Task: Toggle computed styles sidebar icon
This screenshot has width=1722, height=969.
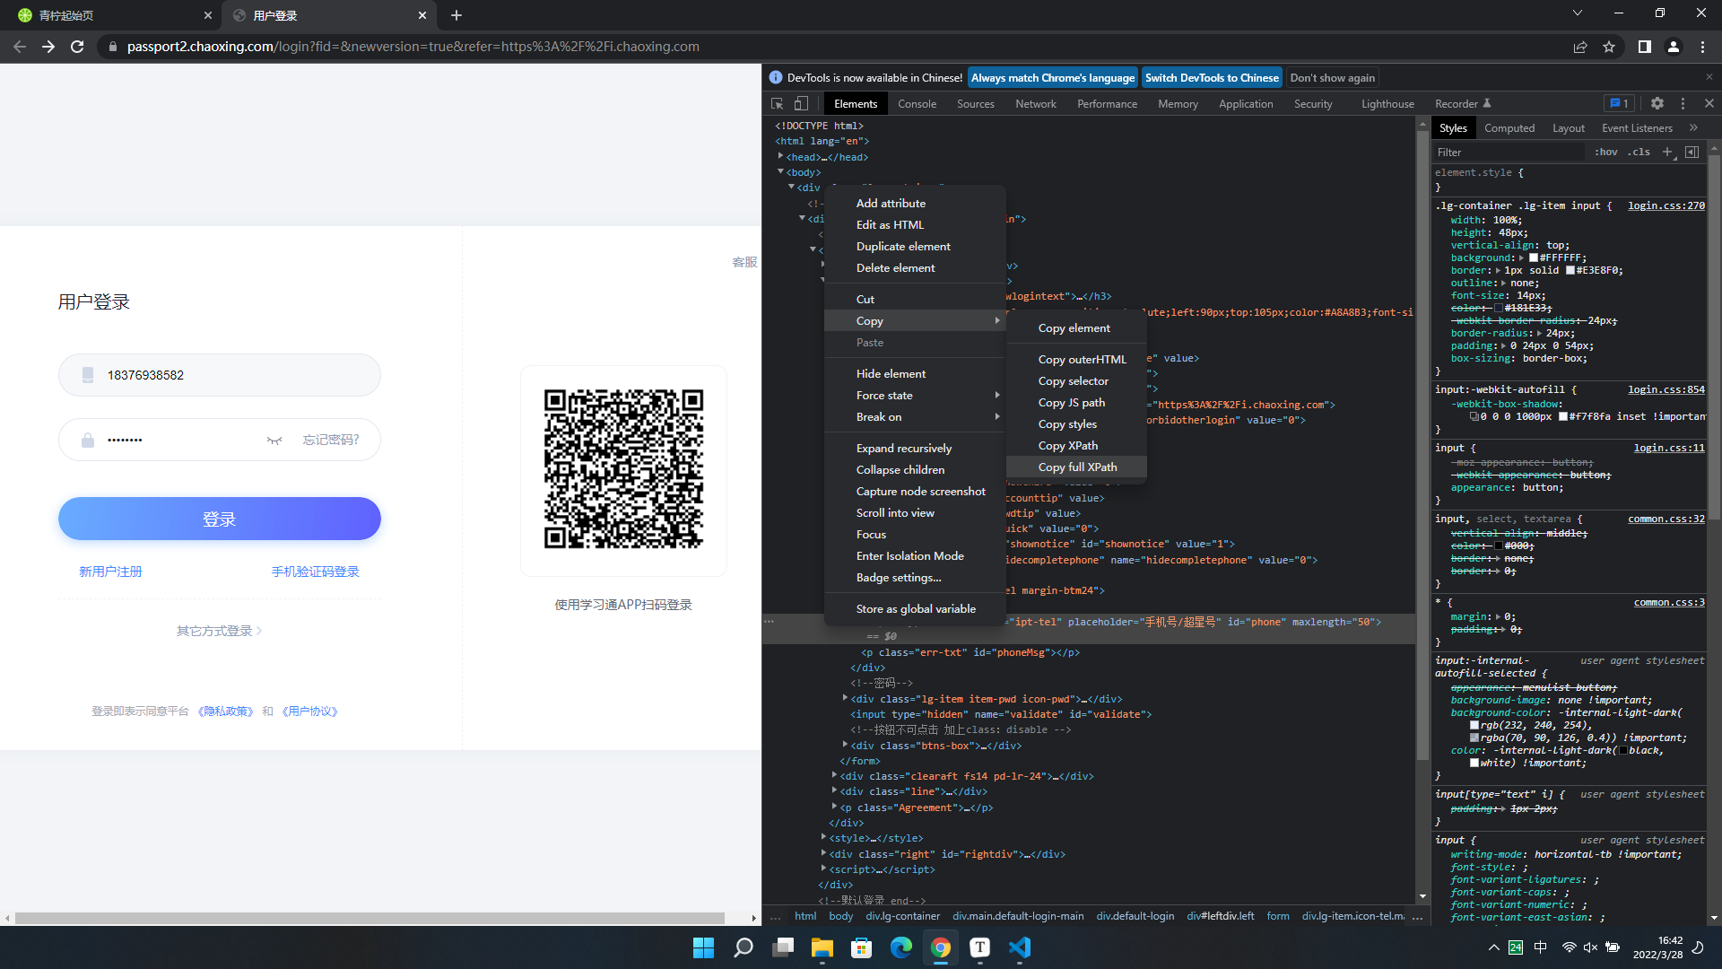Action: coord(1692,152)
